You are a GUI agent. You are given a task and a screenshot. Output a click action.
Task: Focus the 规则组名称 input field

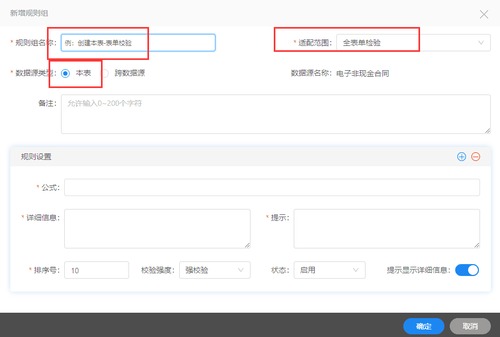coord(138,43)
